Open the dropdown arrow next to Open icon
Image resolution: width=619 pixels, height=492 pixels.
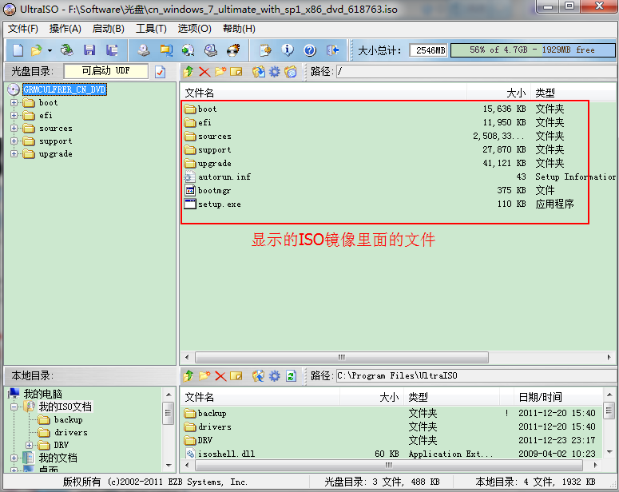[50, 50]
